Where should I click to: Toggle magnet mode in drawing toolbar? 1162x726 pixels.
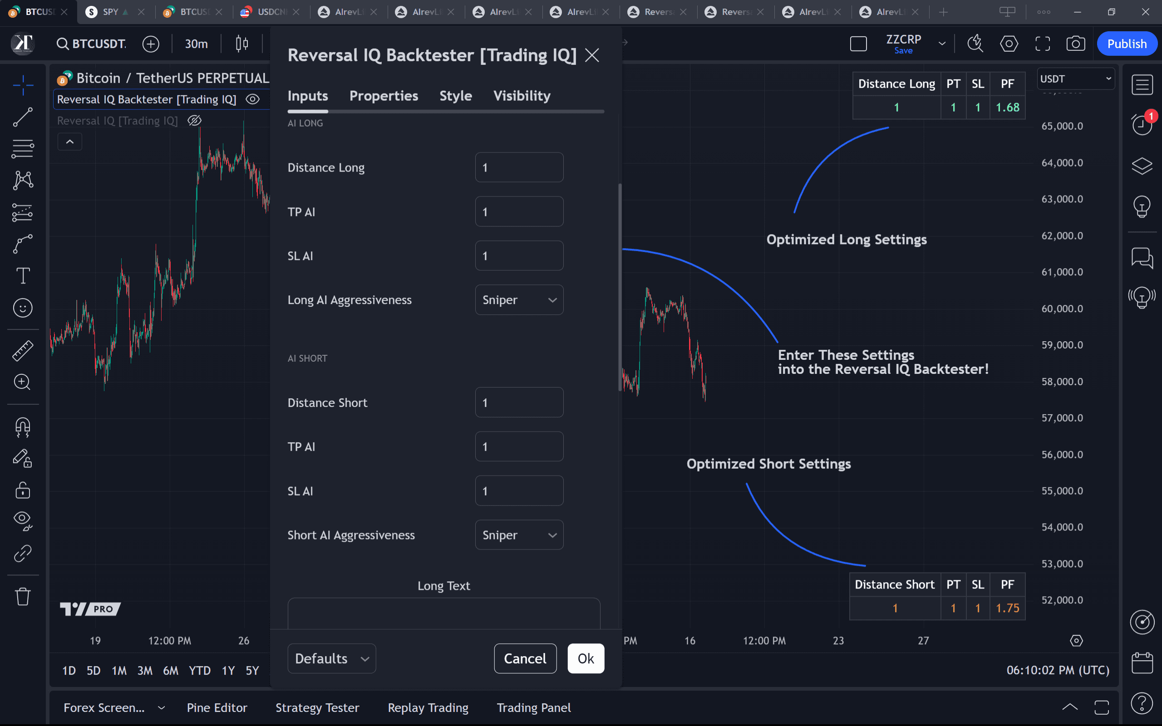tap(23, 427)
